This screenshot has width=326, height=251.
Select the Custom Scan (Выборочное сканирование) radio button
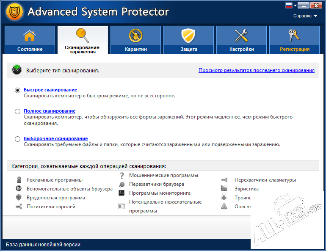coord(17,139)
